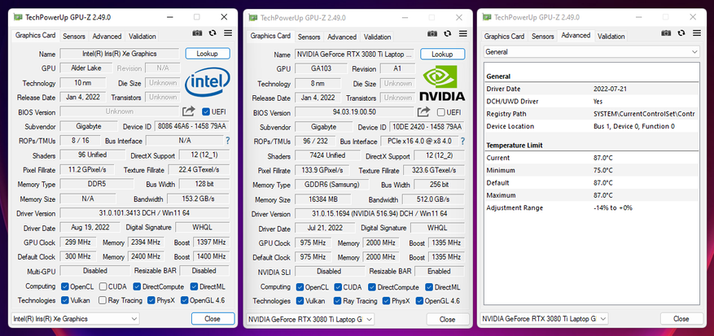Image resolution: width=714 pixels, height=336 pixels.
Task: Switch to Advanced tab in Intel window
Action: tap(107, 37)
